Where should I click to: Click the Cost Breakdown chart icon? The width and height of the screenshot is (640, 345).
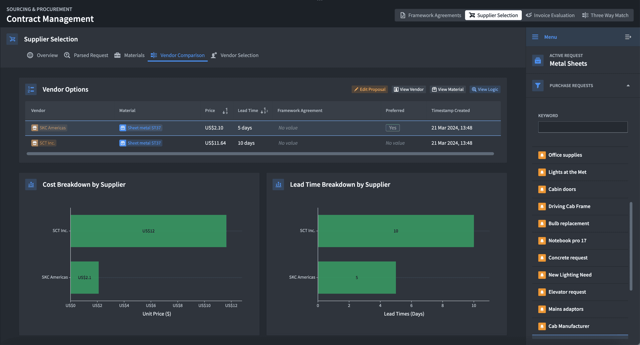coord(31,185)
